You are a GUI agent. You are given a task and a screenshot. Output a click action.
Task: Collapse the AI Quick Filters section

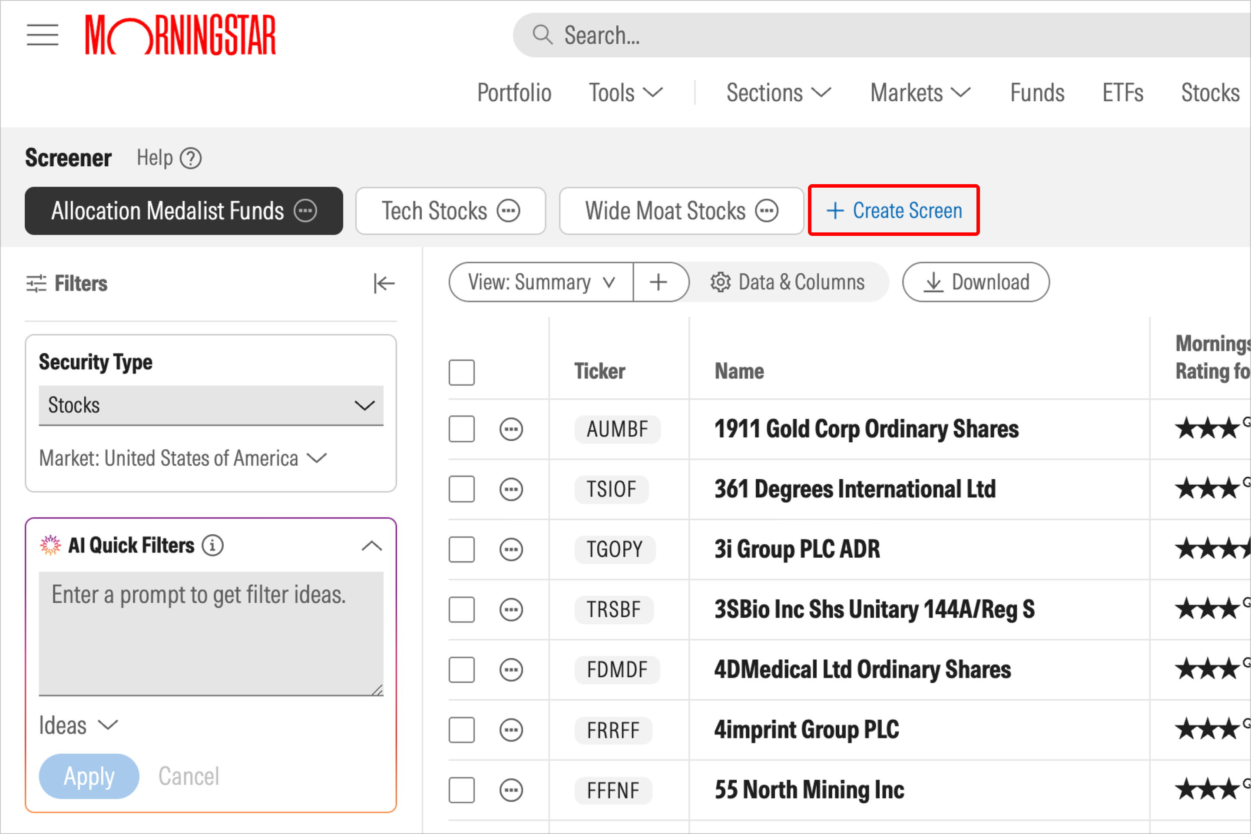372,546
